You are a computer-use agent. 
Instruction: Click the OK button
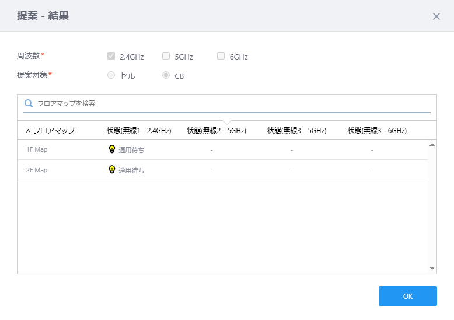(x=408, y=296)
